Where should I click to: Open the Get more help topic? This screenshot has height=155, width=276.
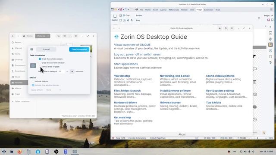122,118
